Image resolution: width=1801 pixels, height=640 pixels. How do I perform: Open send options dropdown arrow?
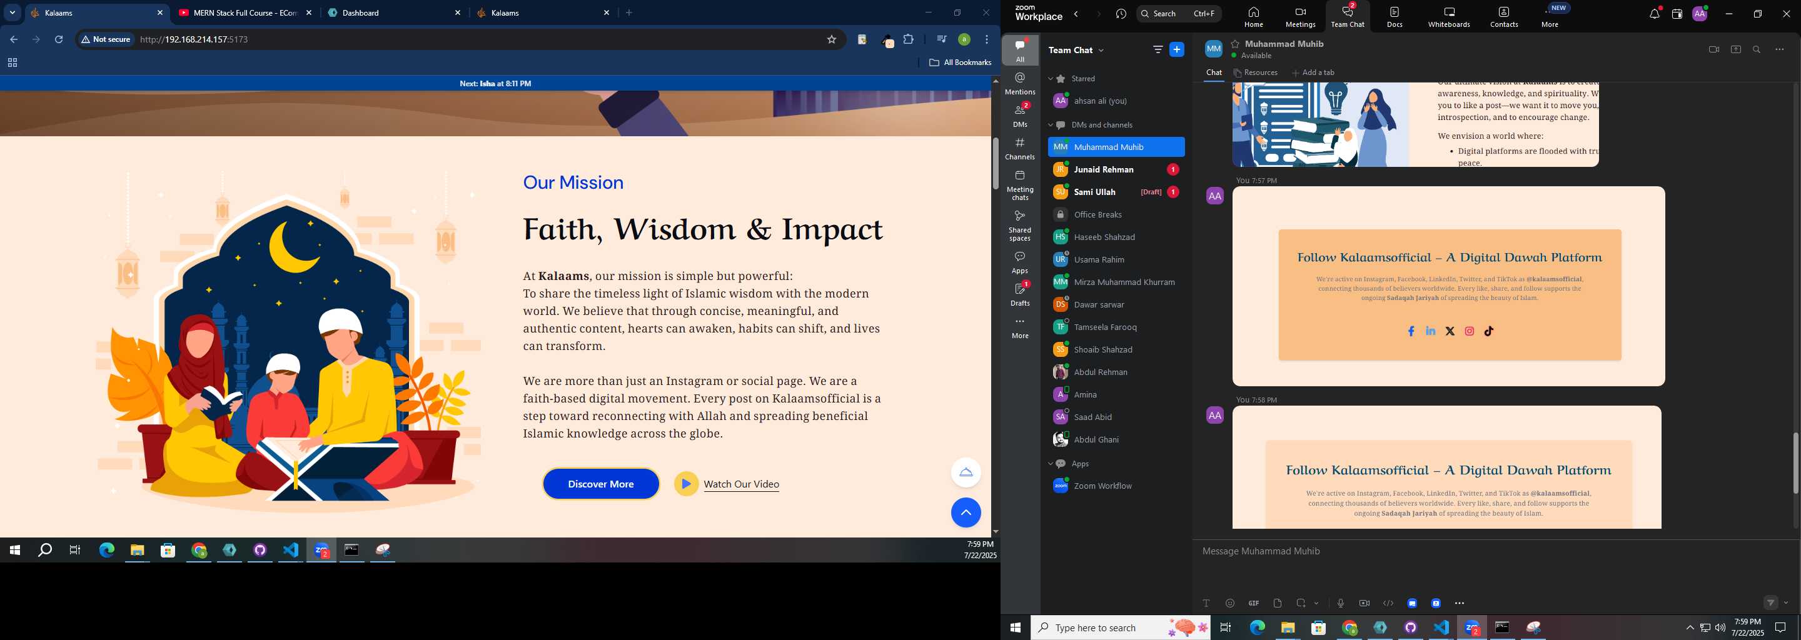click(1787, 603)
